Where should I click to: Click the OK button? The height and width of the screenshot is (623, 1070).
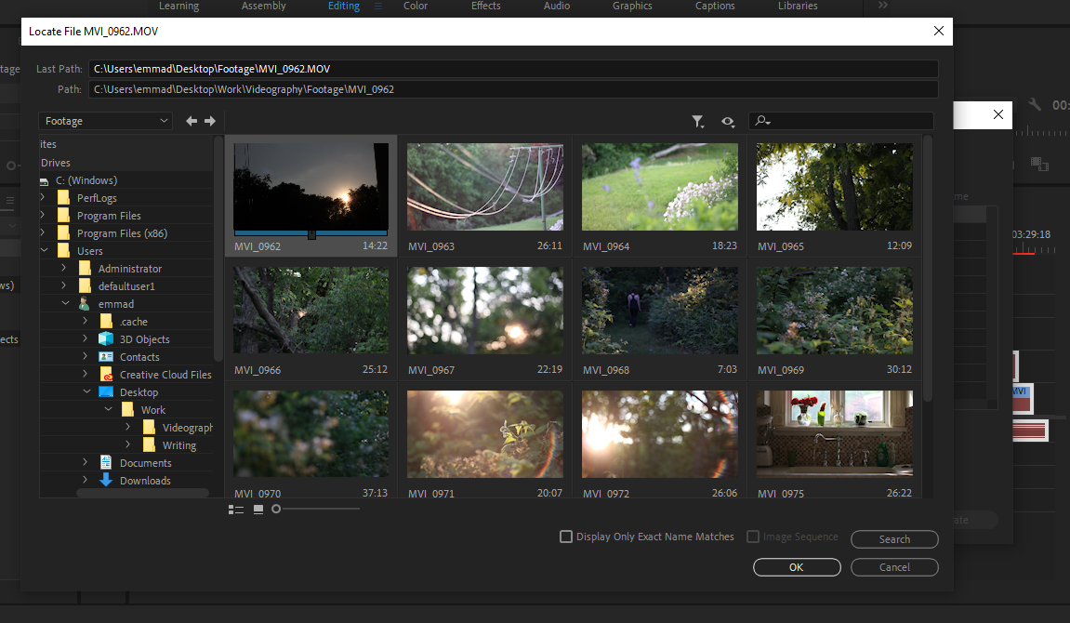(x=797, y=567)
